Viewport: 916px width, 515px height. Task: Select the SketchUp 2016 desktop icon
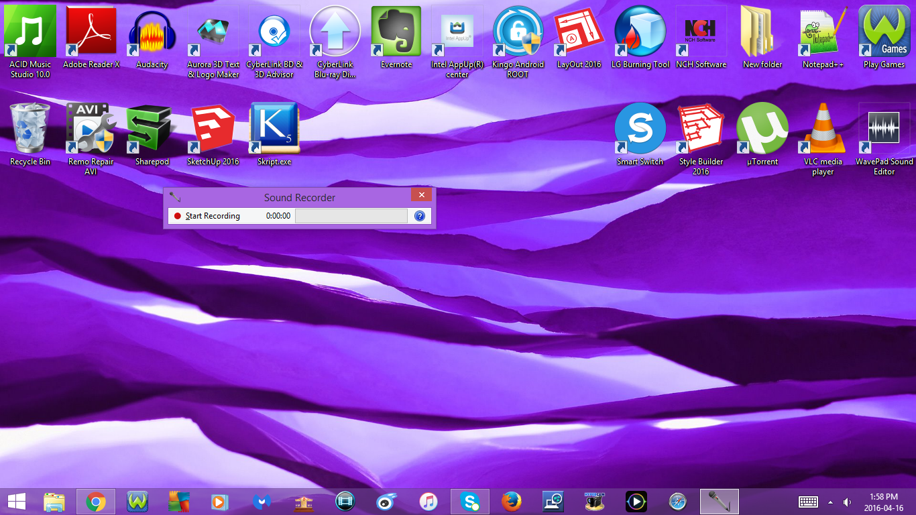[x=213, y=135]
